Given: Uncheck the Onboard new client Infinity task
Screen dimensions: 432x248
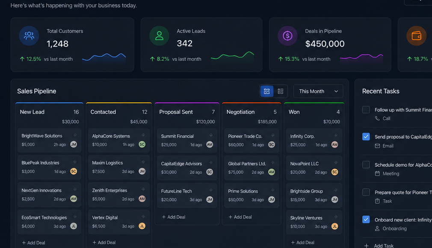Looking at the screenshot, I should (x=366, y=219).
